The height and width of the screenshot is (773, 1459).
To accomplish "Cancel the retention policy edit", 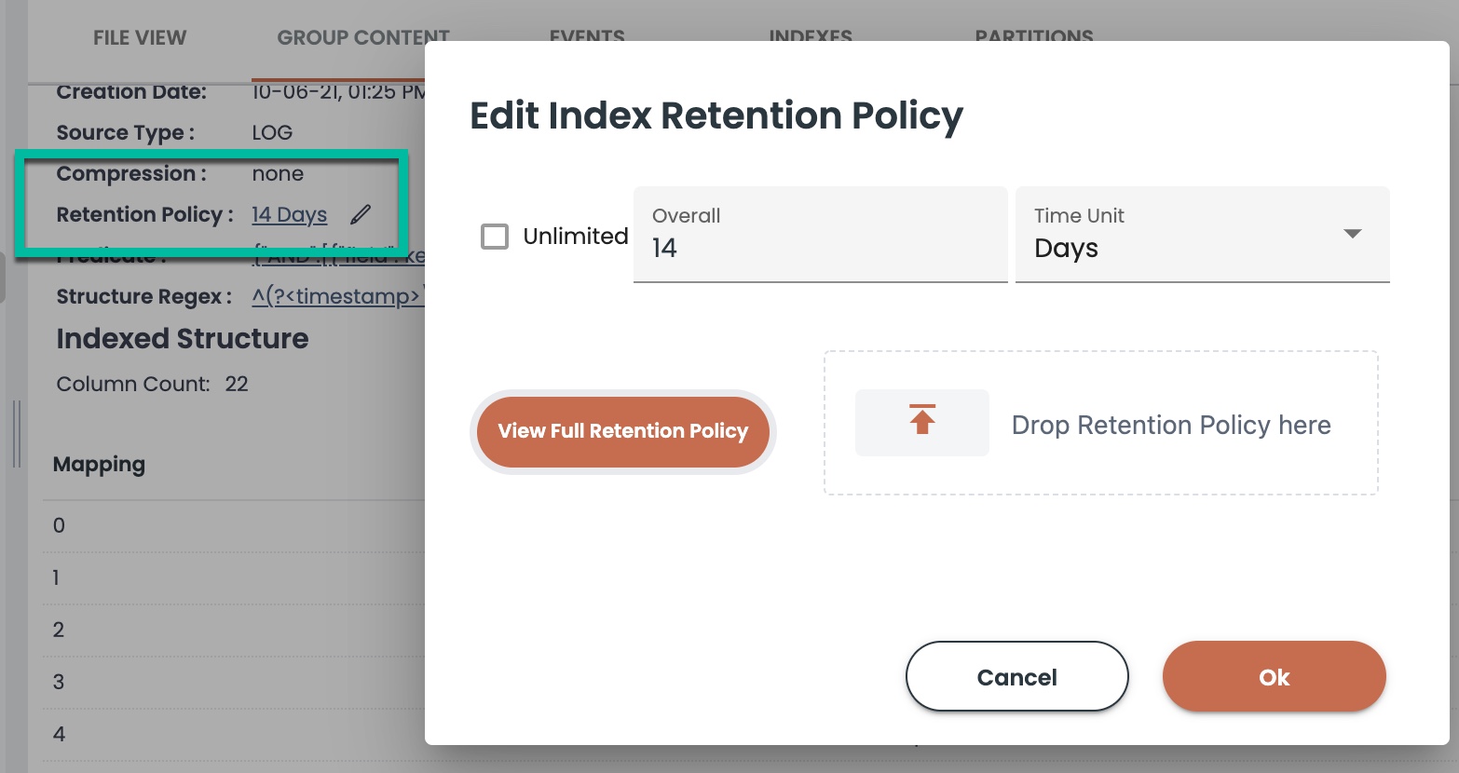I will pyautogui.click(x=1017, y=677).
